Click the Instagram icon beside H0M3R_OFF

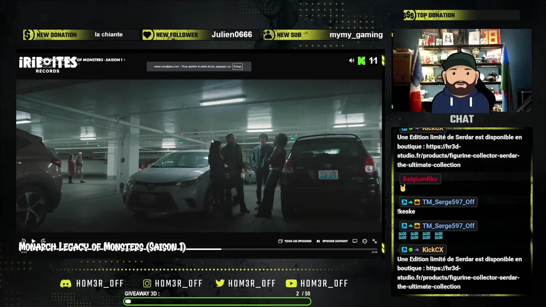[147, 283]
